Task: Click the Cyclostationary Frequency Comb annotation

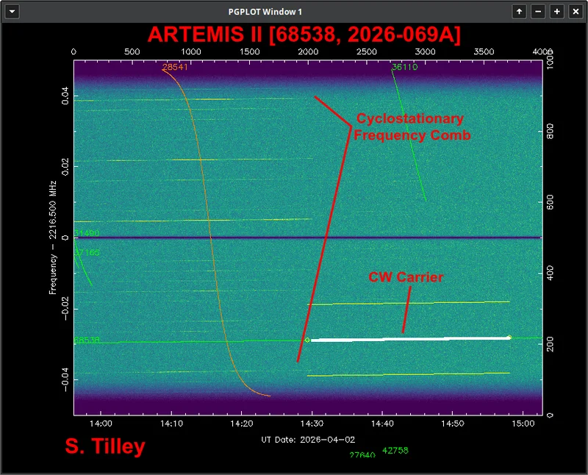Action: [411, 126]
